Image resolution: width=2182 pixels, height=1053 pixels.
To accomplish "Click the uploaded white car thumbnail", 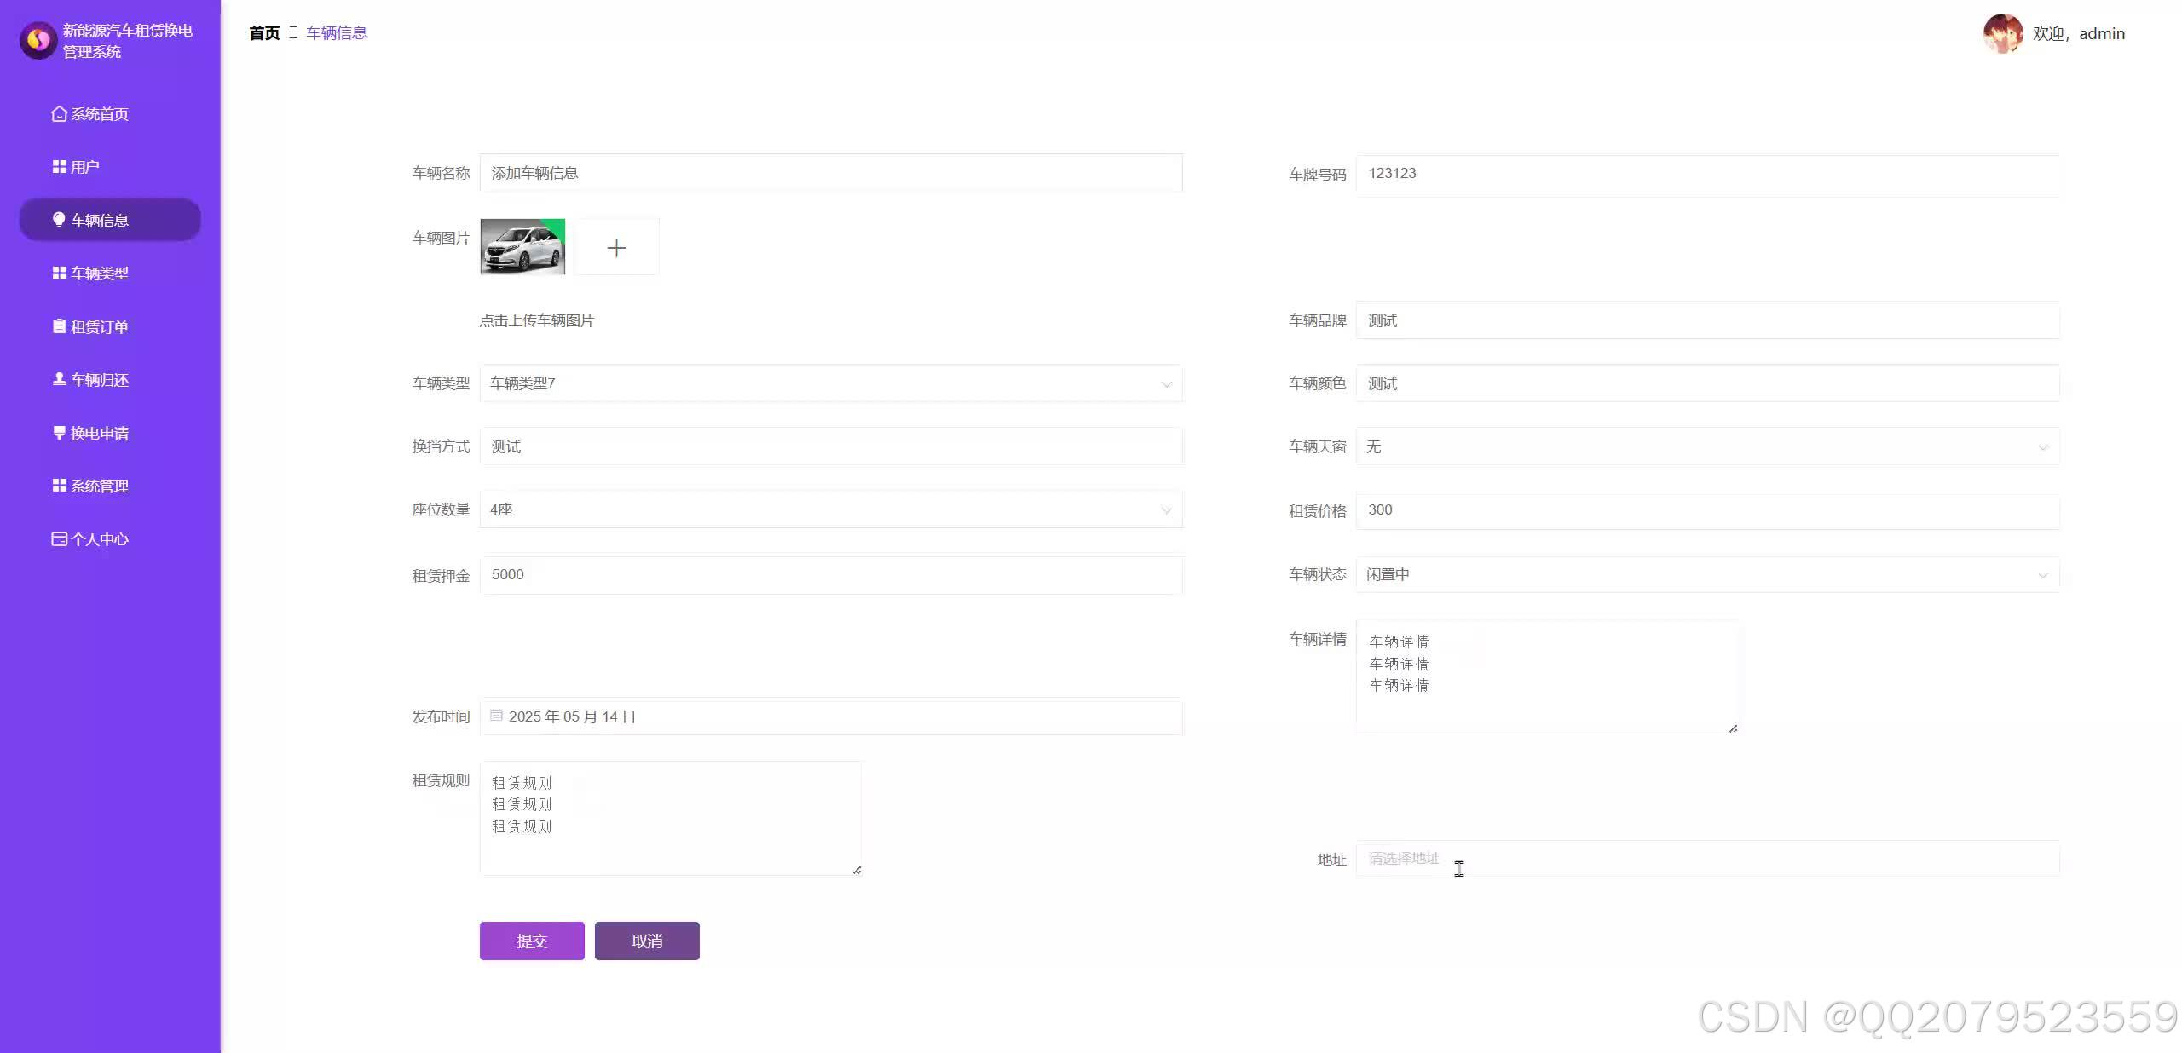I will (x=522, y=248).
